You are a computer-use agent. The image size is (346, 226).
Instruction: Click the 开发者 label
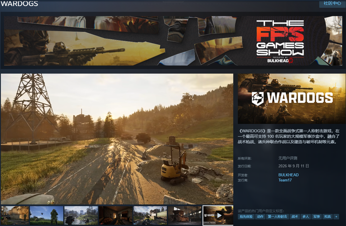coord(243,175)
